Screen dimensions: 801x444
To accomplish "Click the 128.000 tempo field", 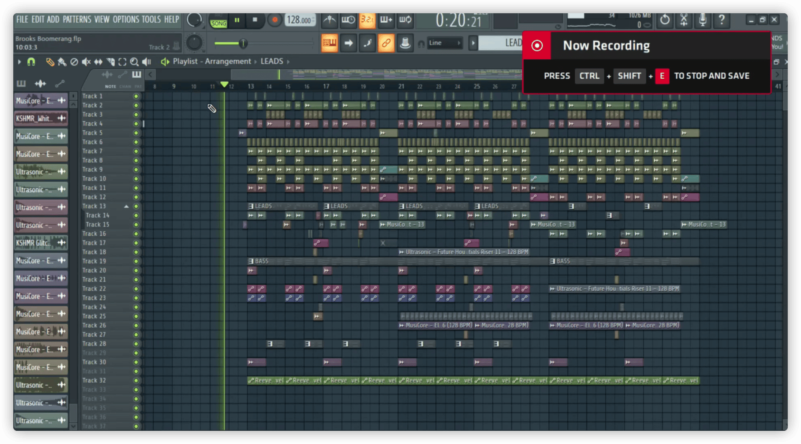I will tap(299, 20).
